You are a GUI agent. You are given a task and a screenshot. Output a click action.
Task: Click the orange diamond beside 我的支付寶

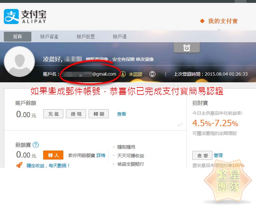202,21
